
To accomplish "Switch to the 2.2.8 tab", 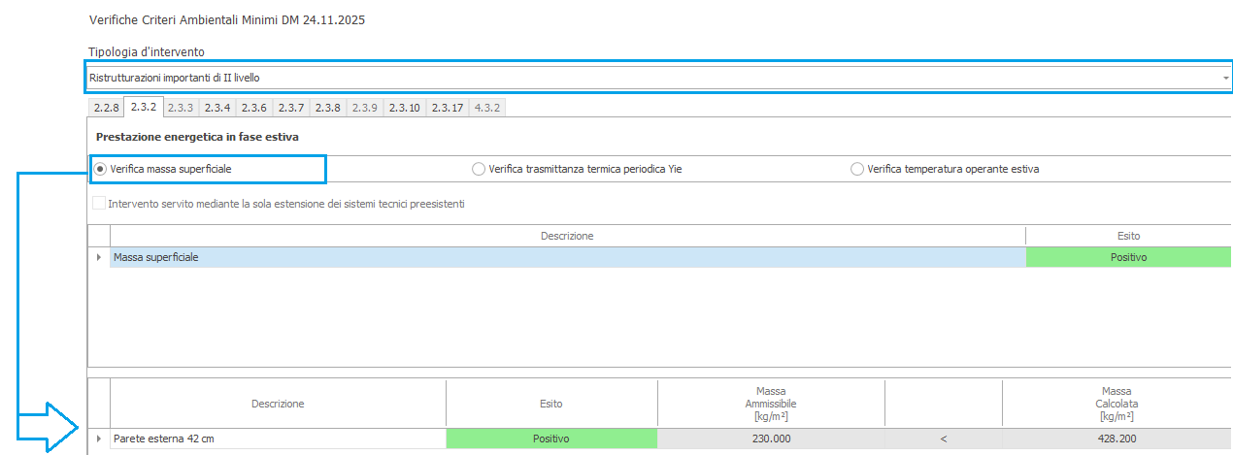I will click(x=106, y=108).
